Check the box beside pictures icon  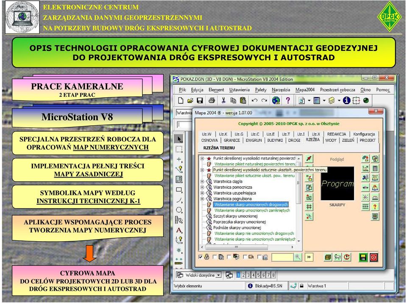229,257
